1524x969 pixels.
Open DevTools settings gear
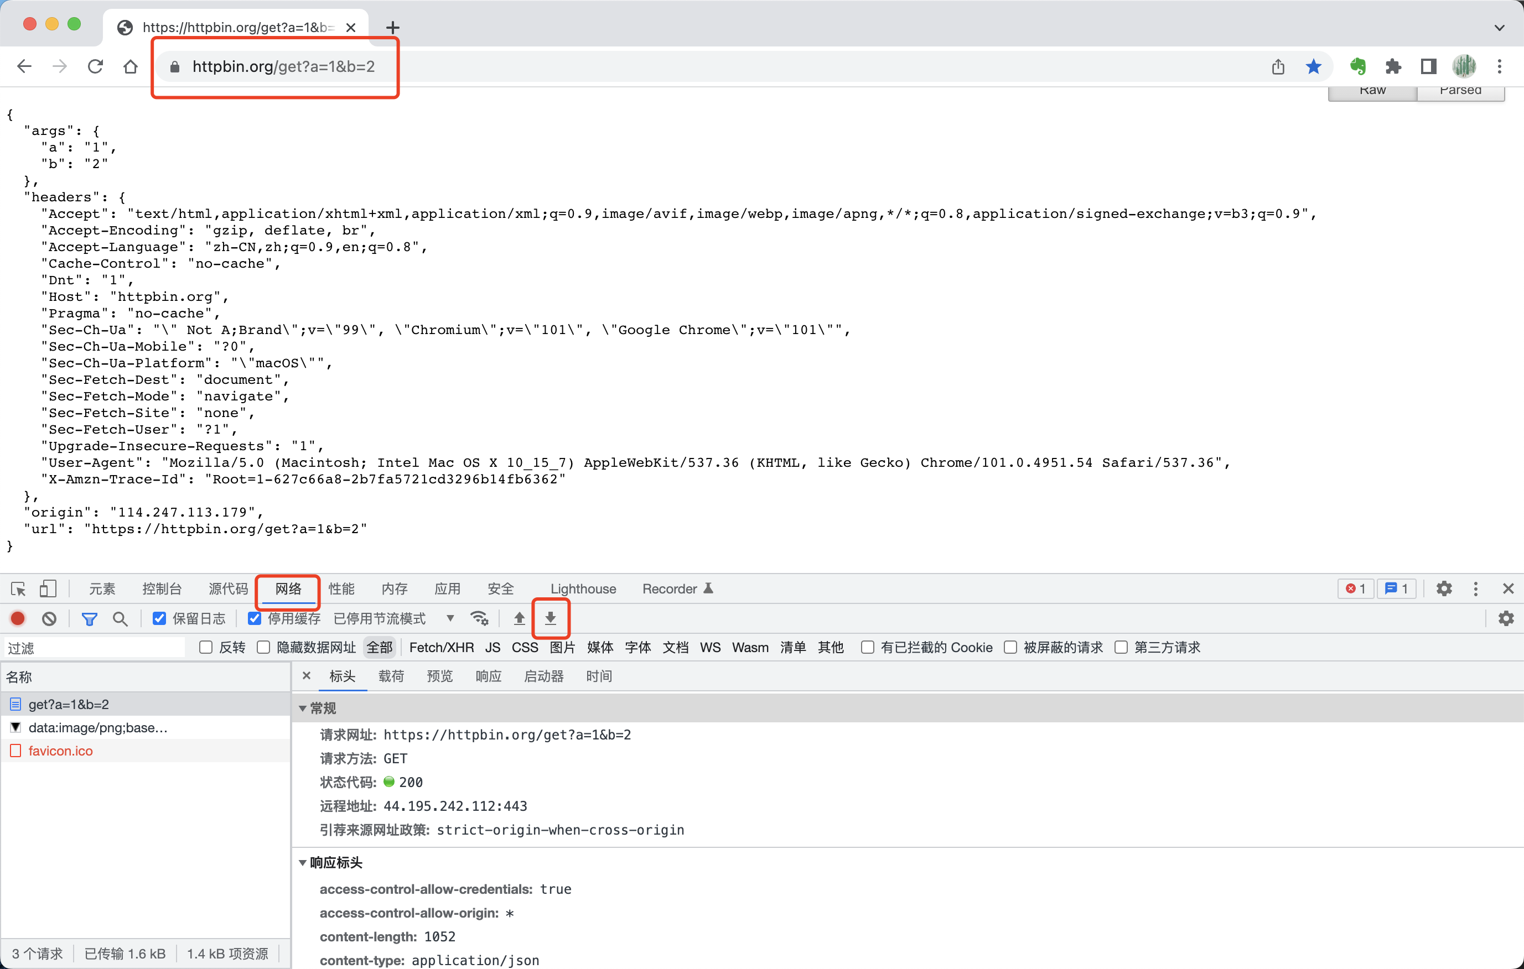pos(1444,589)
